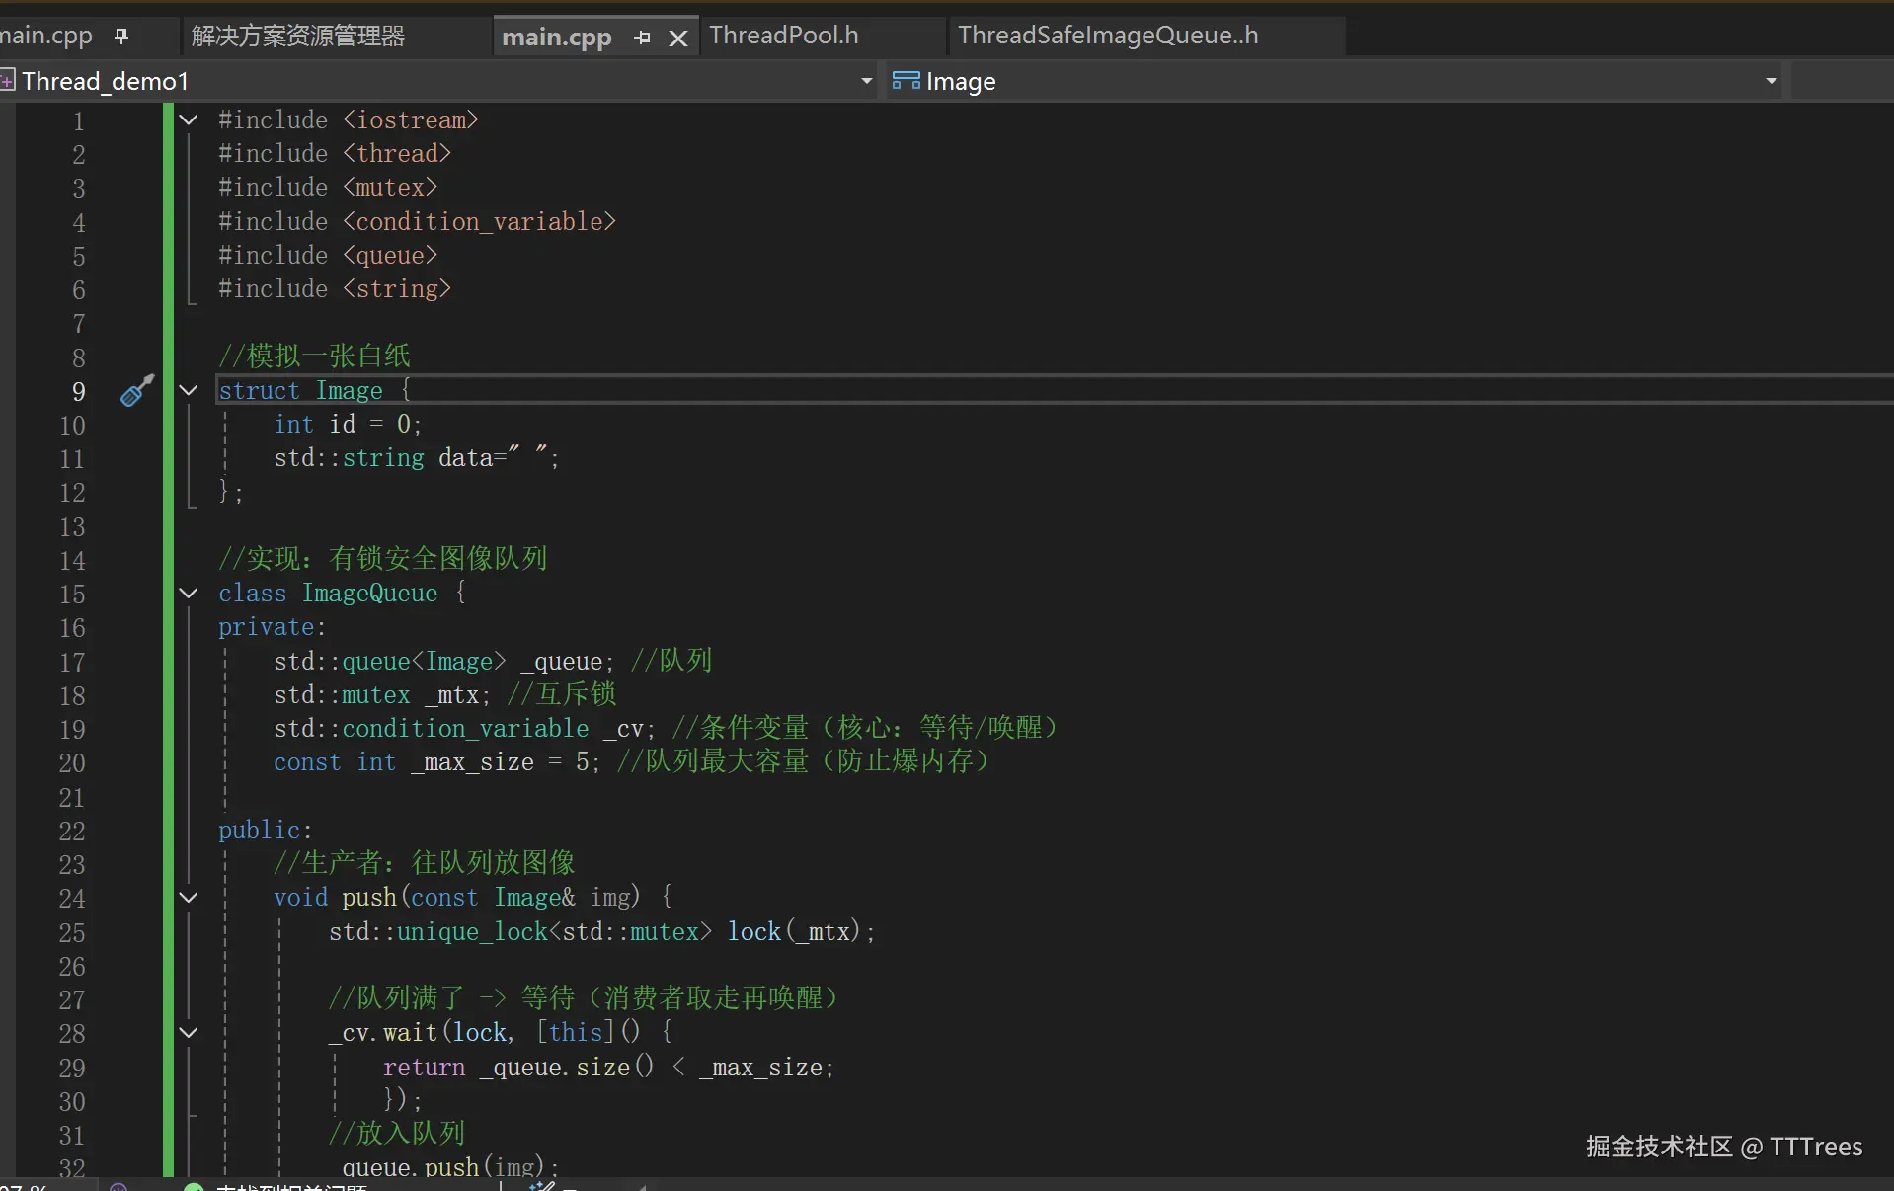This screenshot has width=1894, height=1191.
Task: Click the comment '//实现：有锁安全图像队列'
Action: [383, 559]
